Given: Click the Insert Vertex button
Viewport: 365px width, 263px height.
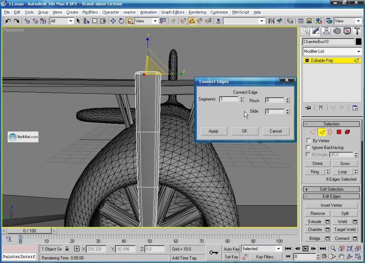Looking at the screenshot, I should pos(331,205).
